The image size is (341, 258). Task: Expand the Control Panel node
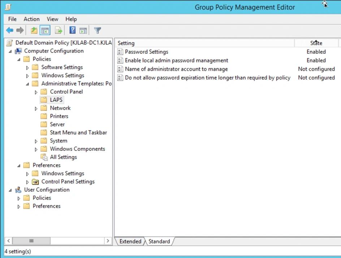pyautogui.click(x=36, y=92)
